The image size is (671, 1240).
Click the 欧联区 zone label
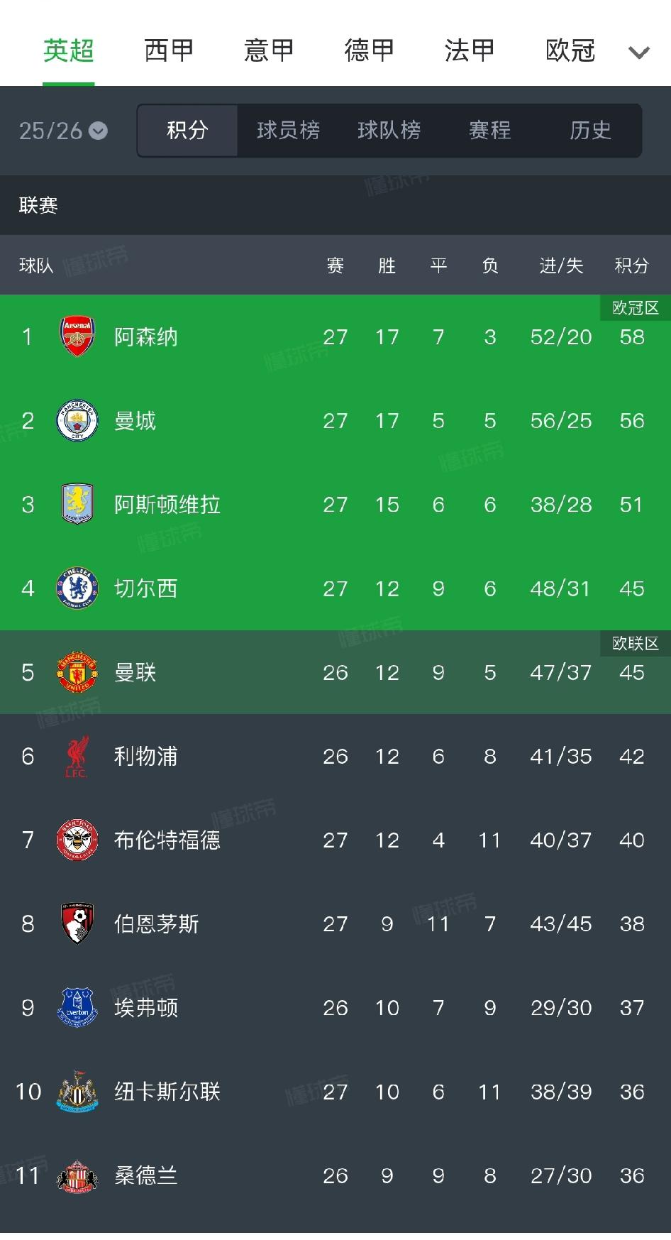click(633, 644)
